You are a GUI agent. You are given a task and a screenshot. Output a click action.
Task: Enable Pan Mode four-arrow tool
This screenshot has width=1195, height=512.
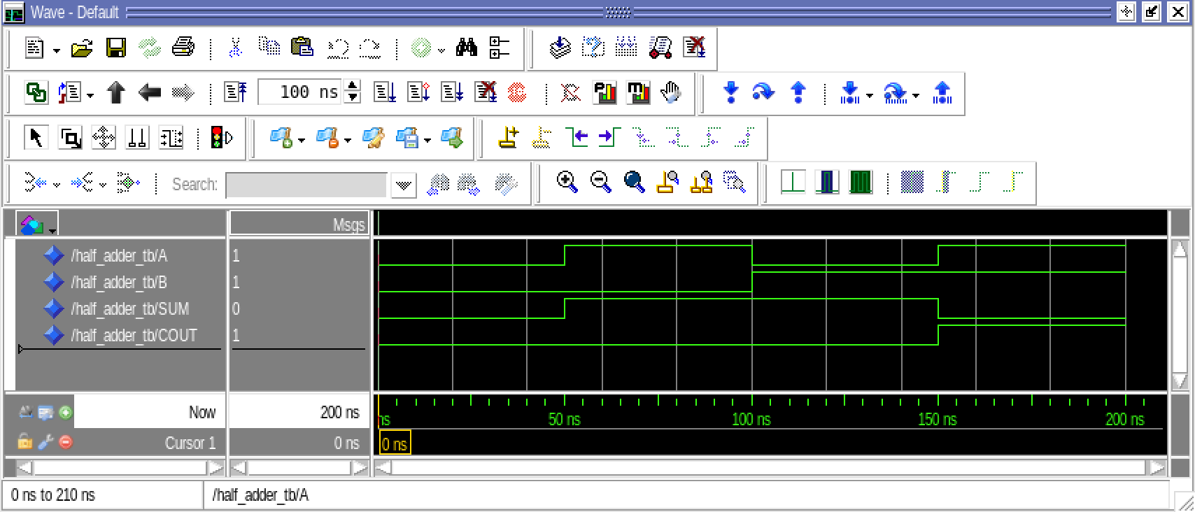[104, 138]
